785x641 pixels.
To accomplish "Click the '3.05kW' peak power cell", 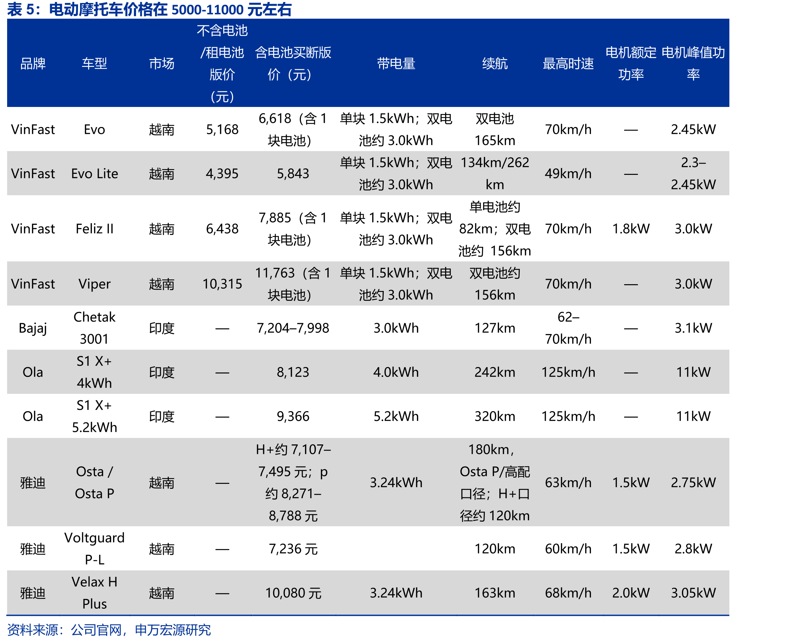I will click(693, 593).
